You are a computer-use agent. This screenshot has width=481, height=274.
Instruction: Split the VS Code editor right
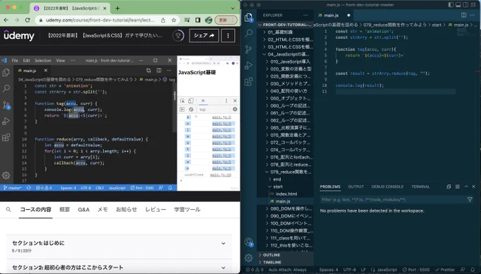tap(463, 15)
